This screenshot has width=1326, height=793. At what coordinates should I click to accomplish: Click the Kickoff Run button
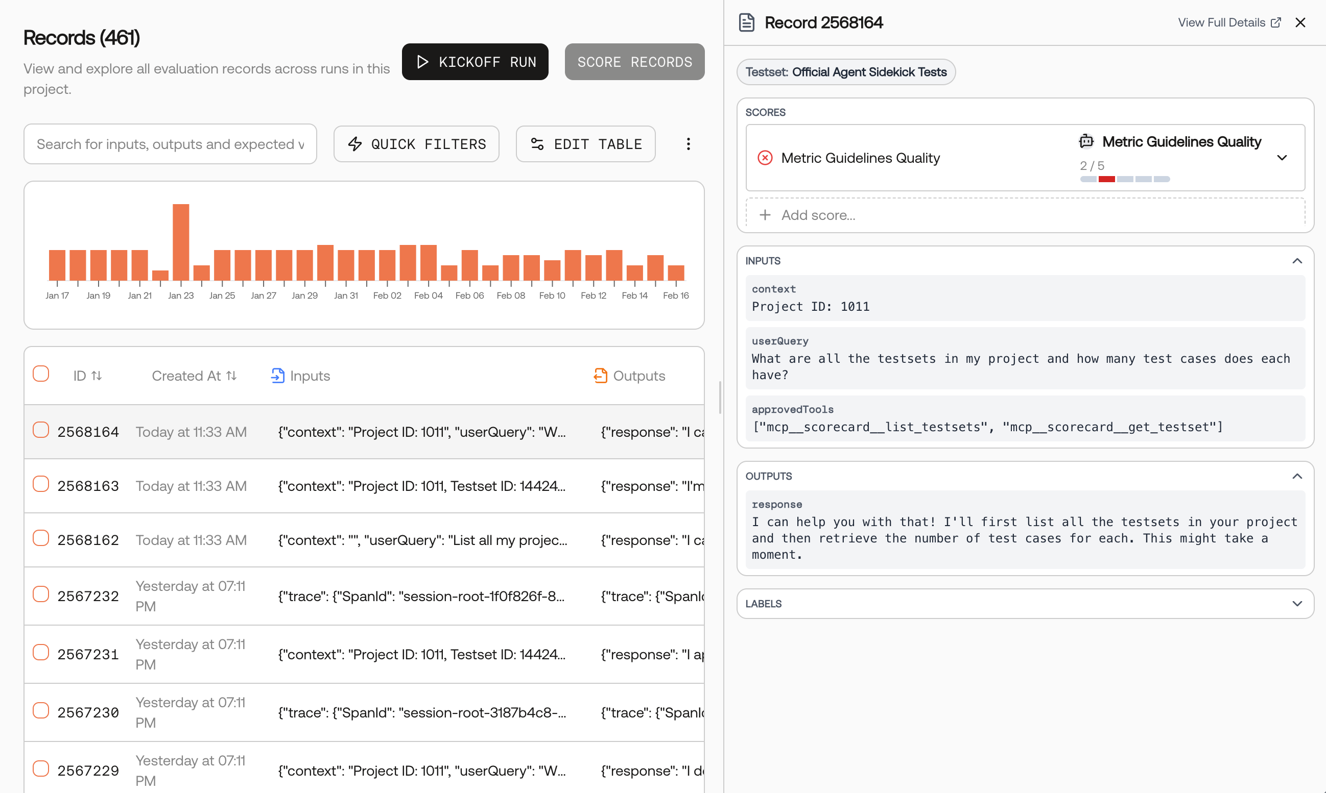(x=475, y=62)
